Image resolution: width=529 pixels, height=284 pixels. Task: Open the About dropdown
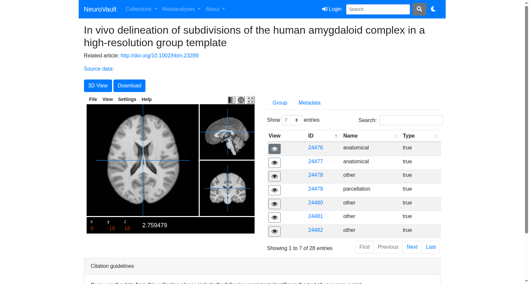[215, 9]
